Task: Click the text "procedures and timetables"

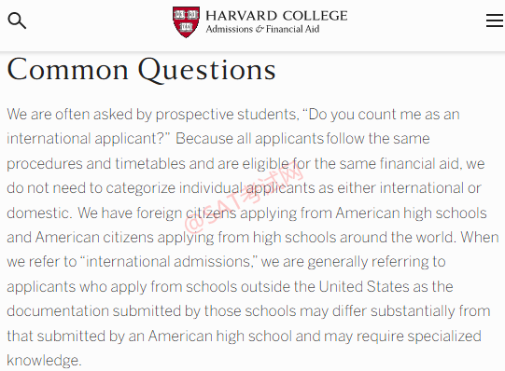Action: 96,163
